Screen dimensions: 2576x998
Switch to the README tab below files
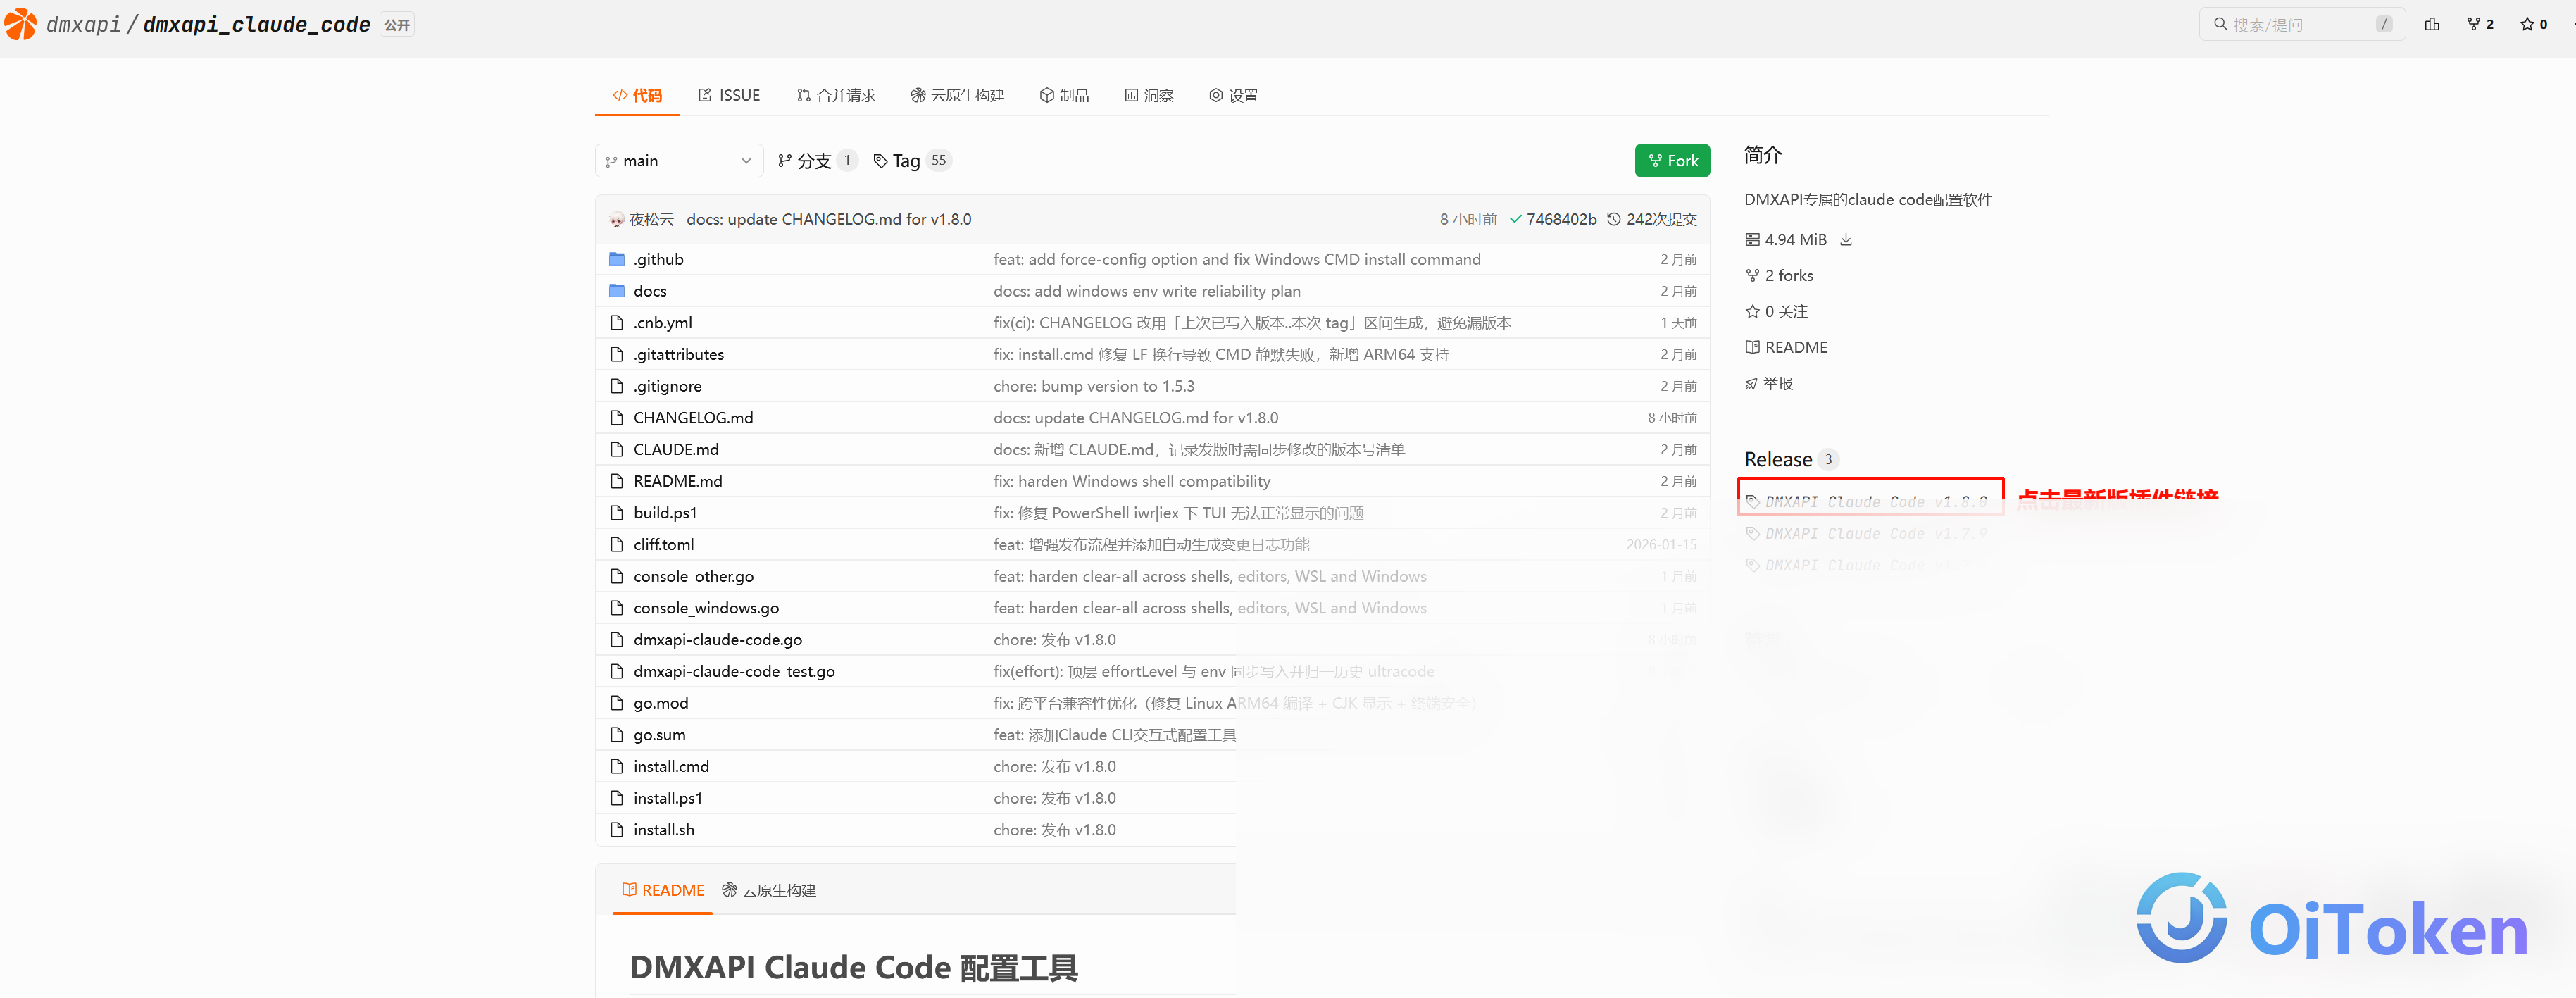662,890
